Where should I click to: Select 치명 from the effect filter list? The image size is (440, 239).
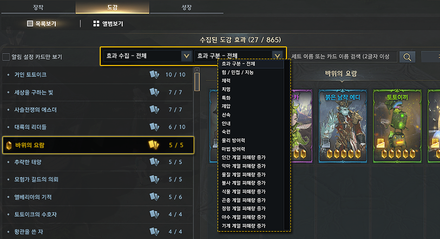tap(226, 89)
